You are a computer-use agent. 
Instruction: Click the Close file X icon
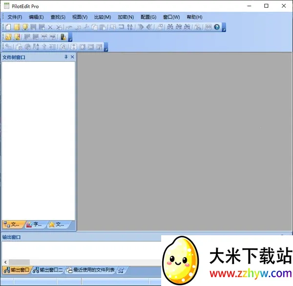click(50, 27)
